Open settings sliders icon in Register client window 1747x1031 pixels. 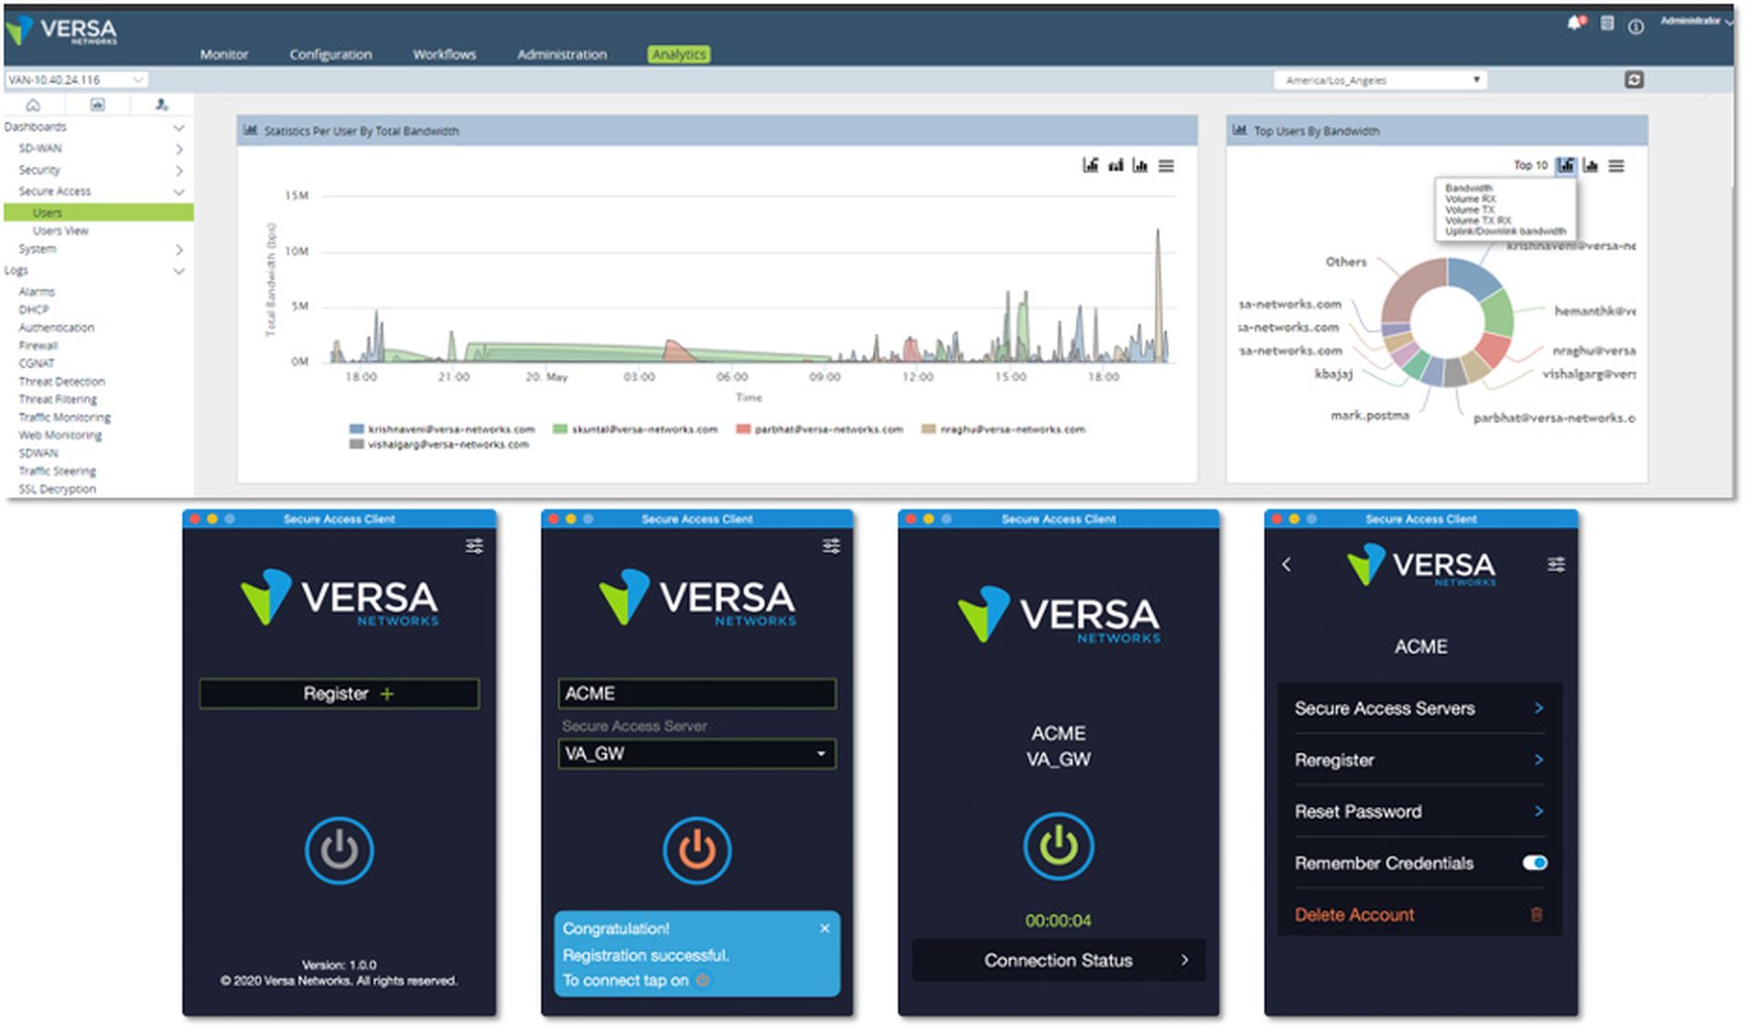point(474,546)
